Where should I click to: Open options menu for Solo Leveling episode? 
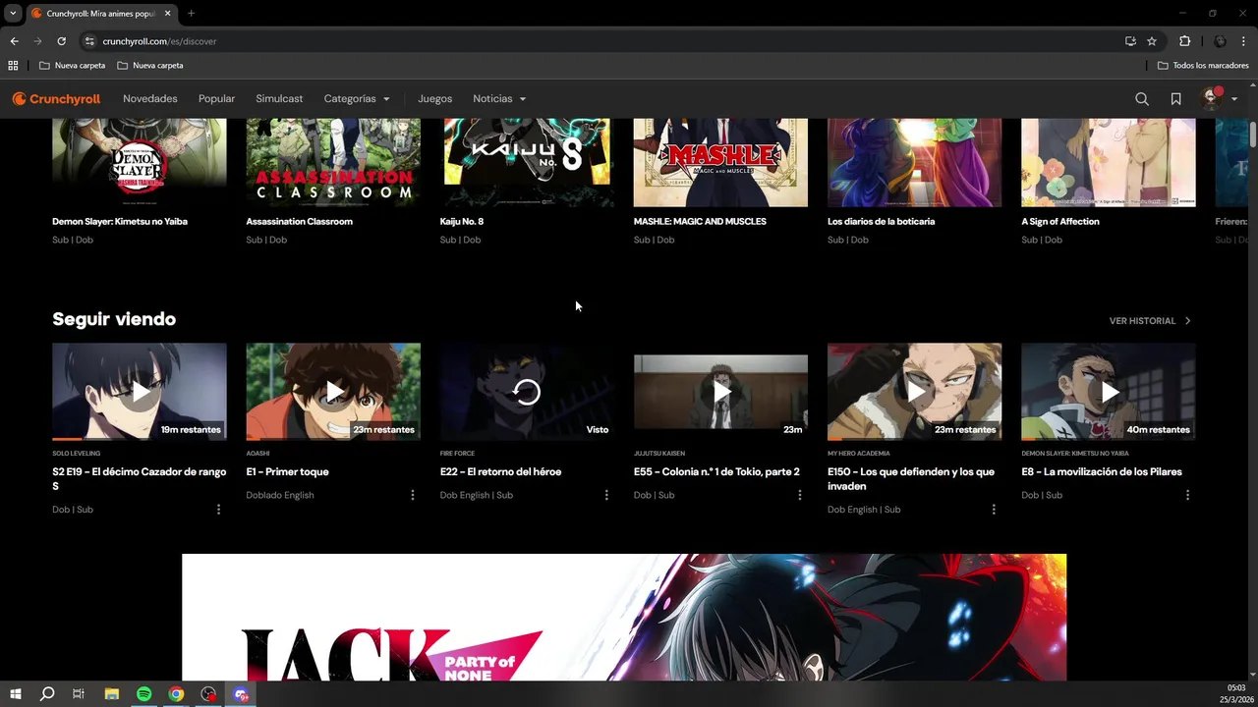(x=218, y=509)
